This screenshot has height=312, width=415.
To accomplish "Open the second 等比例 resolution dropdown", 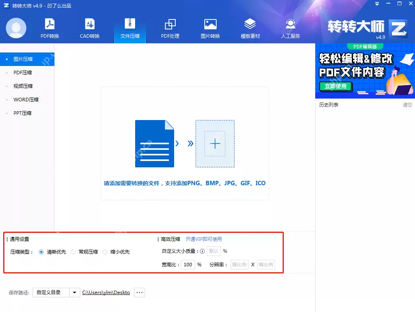I will click(x=266, y=264).
